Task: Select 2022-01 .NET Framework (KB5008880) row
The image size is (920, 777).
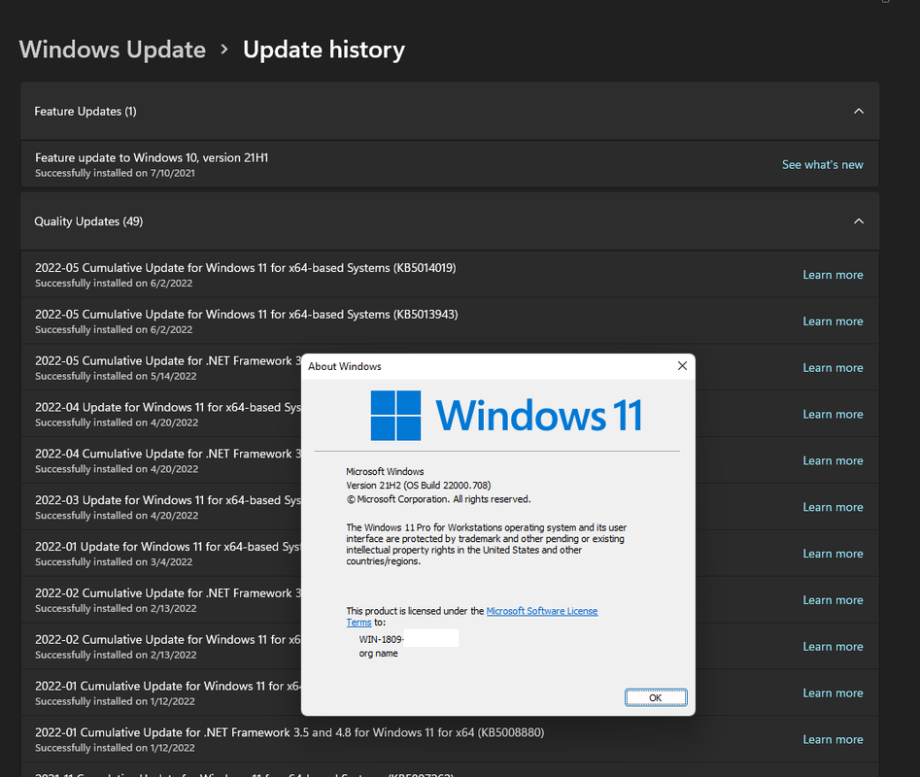Action: 450,739
